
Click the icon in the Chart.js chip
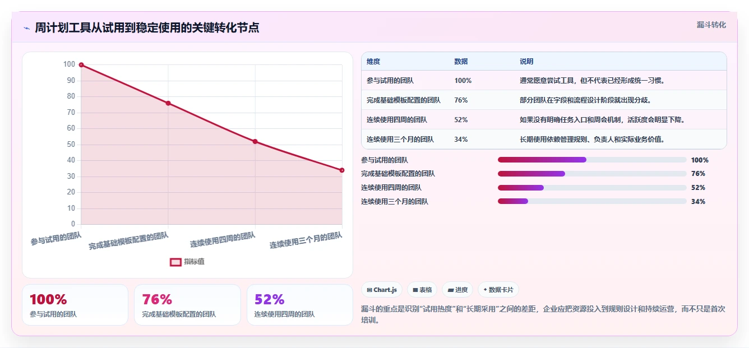[x=369, y=290]
